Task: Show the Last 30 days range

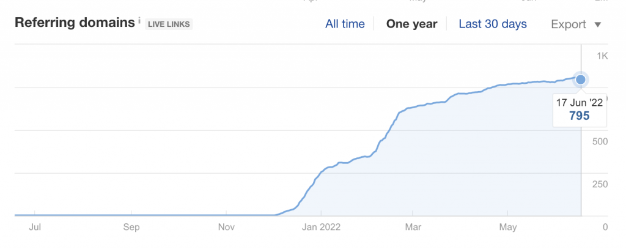Action: (492, 24)
